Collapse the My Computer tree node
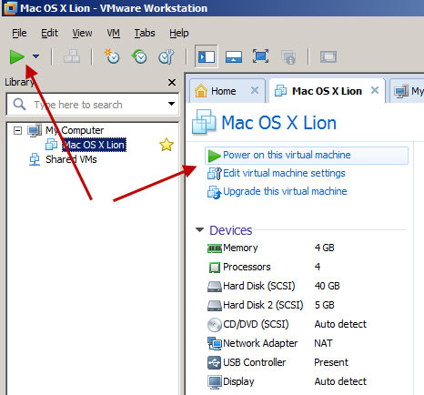Image resolution: width=424 pixels, height=395 pixels. coord(18,131)
